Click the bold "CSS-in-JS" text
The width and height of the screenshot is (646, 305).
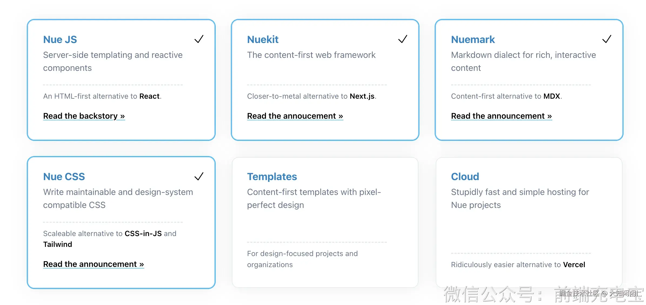(x=143, y=233)
